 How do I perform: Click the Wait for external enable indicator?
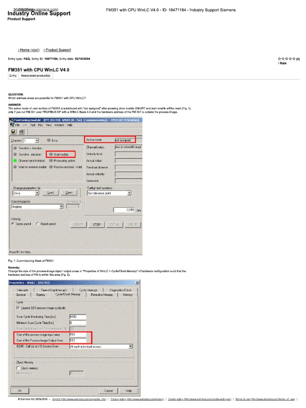(x=15, y=167)
